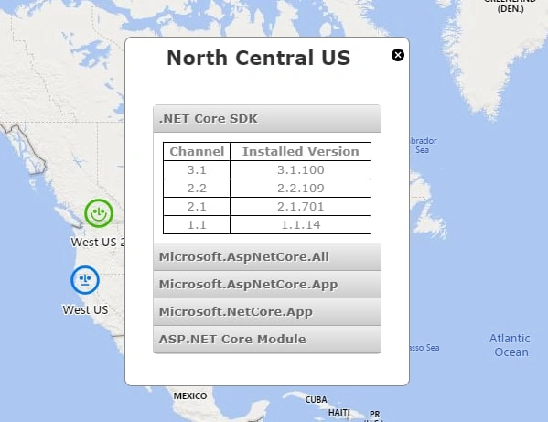The width and height of the screenshot is (548, 422).
Task: Select channel 2.2 cell
Action: (x=197, y=188)
